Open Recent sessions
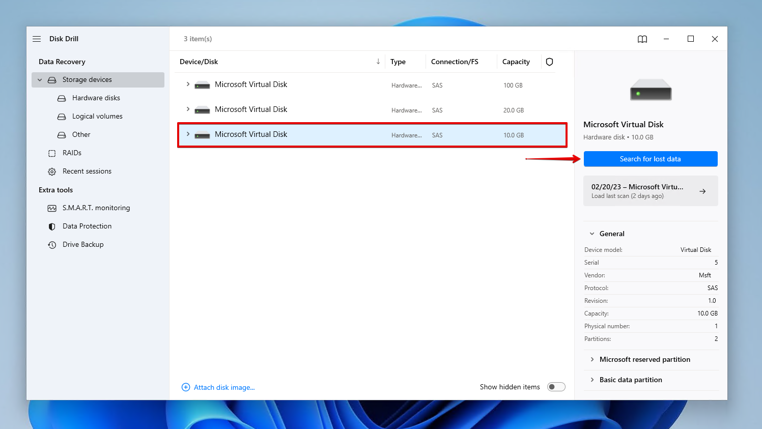This screenshot has height=429, width=762. click(87, 171)
